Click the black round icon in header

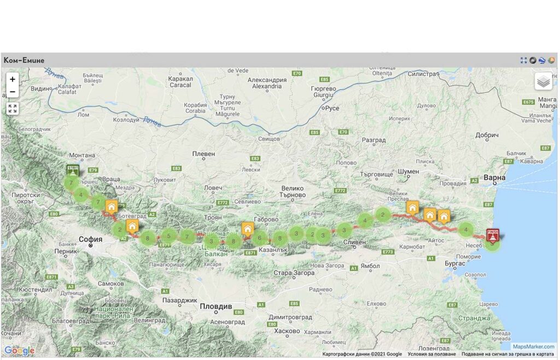point(533,60)
